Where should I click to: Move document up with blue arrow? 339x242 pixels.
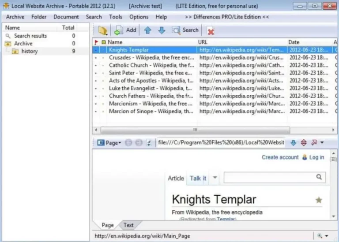tap(148, 30)
